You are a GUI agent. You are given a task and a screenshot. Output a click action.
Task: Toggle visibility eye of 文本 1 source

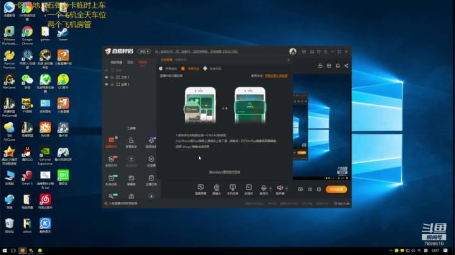click(107, 78)
